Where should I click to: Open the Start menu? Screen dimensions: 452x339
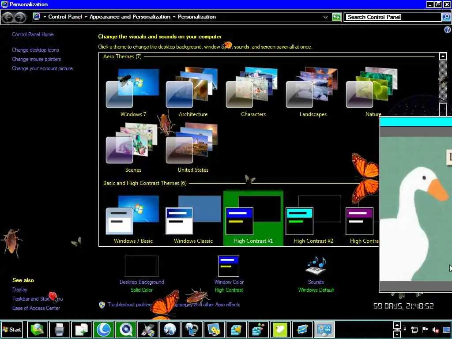(x=12, y=329)
